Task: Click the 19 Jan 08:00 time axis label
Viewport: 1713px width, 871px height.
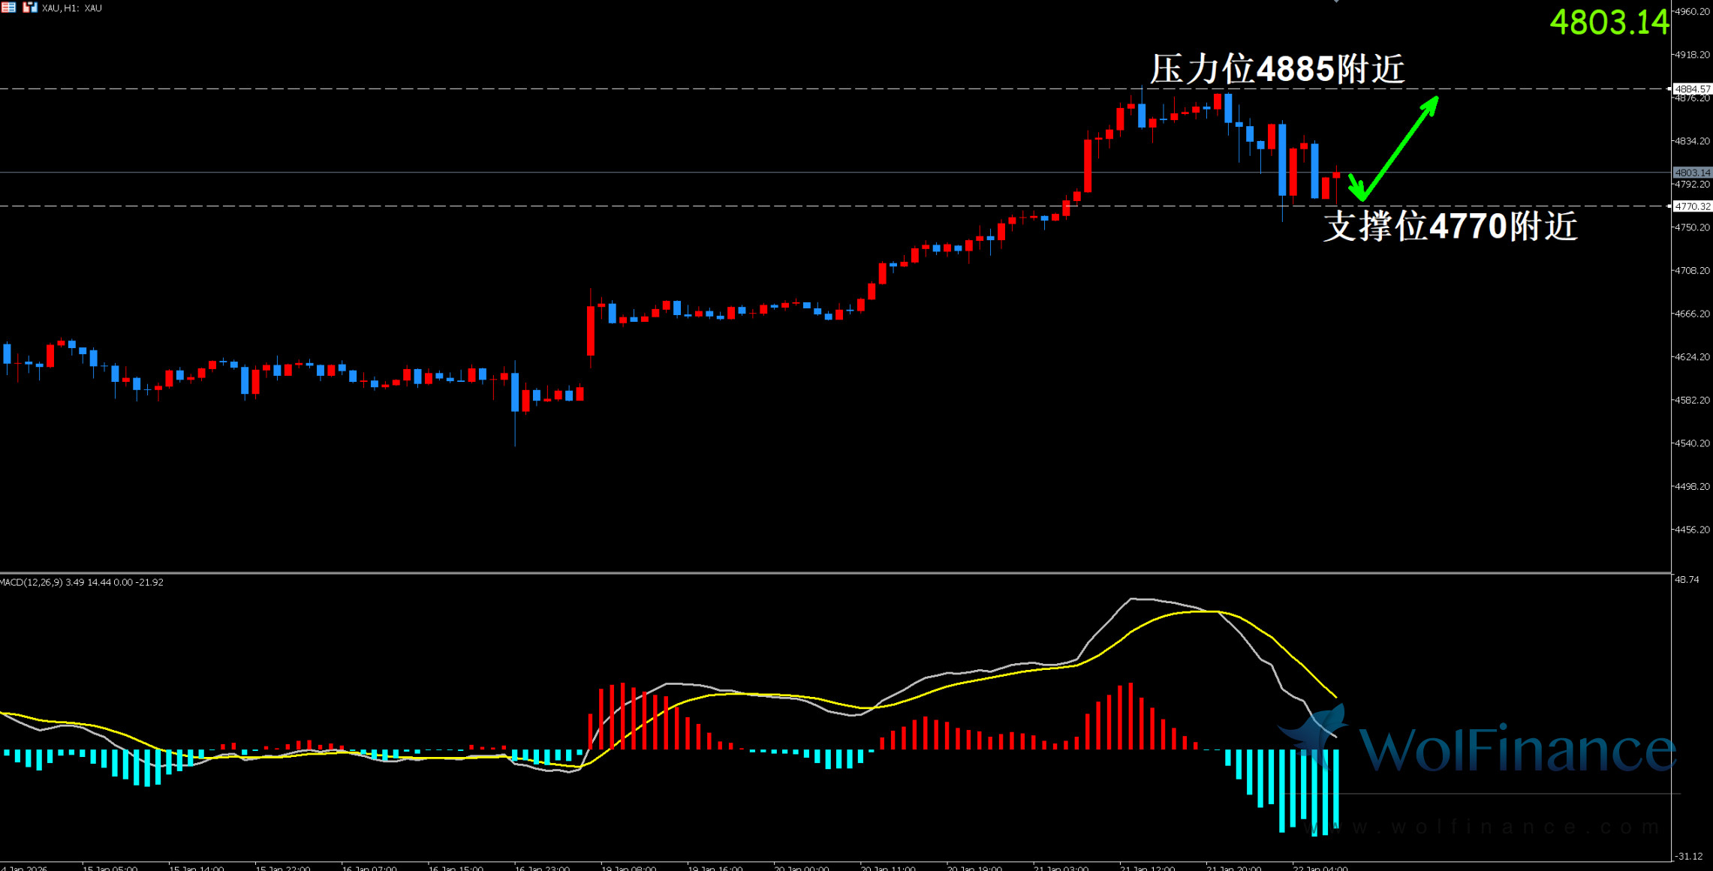Action: [628, 868]
